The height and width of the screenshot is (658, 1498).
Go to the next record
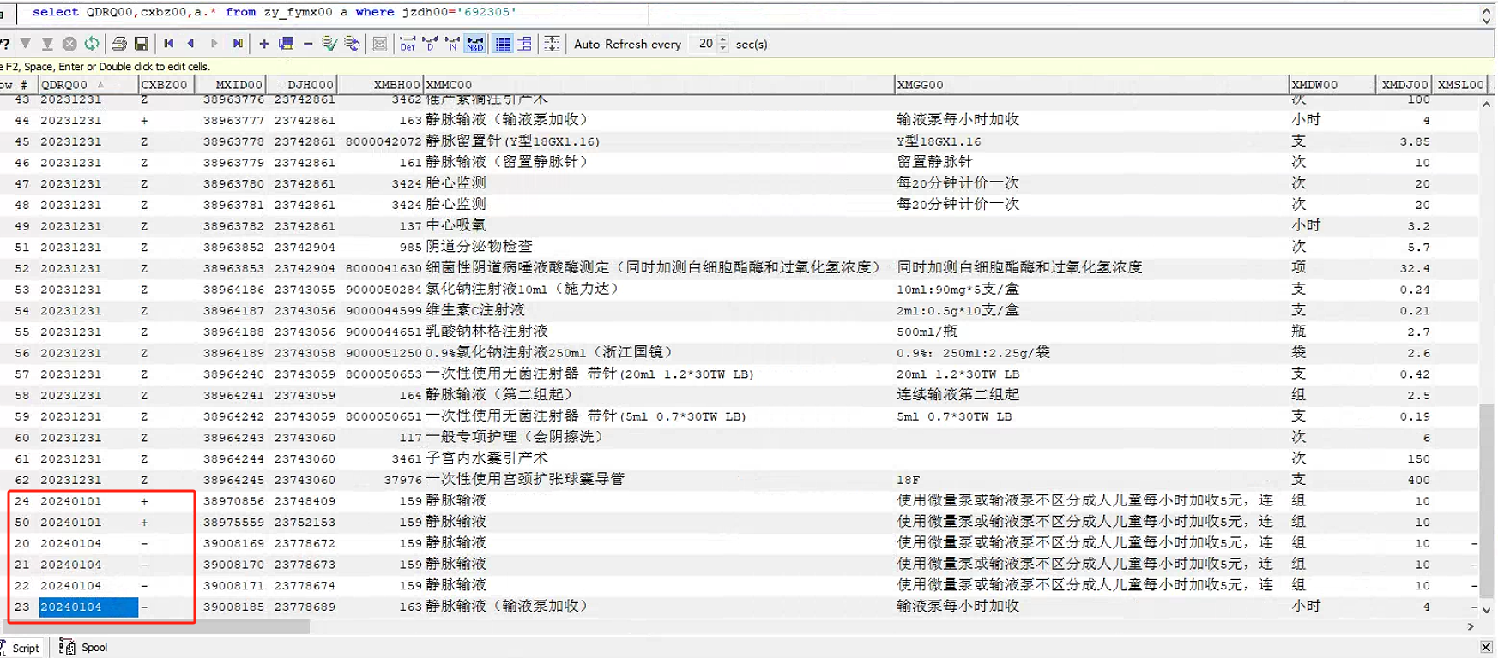click(214, 44)
